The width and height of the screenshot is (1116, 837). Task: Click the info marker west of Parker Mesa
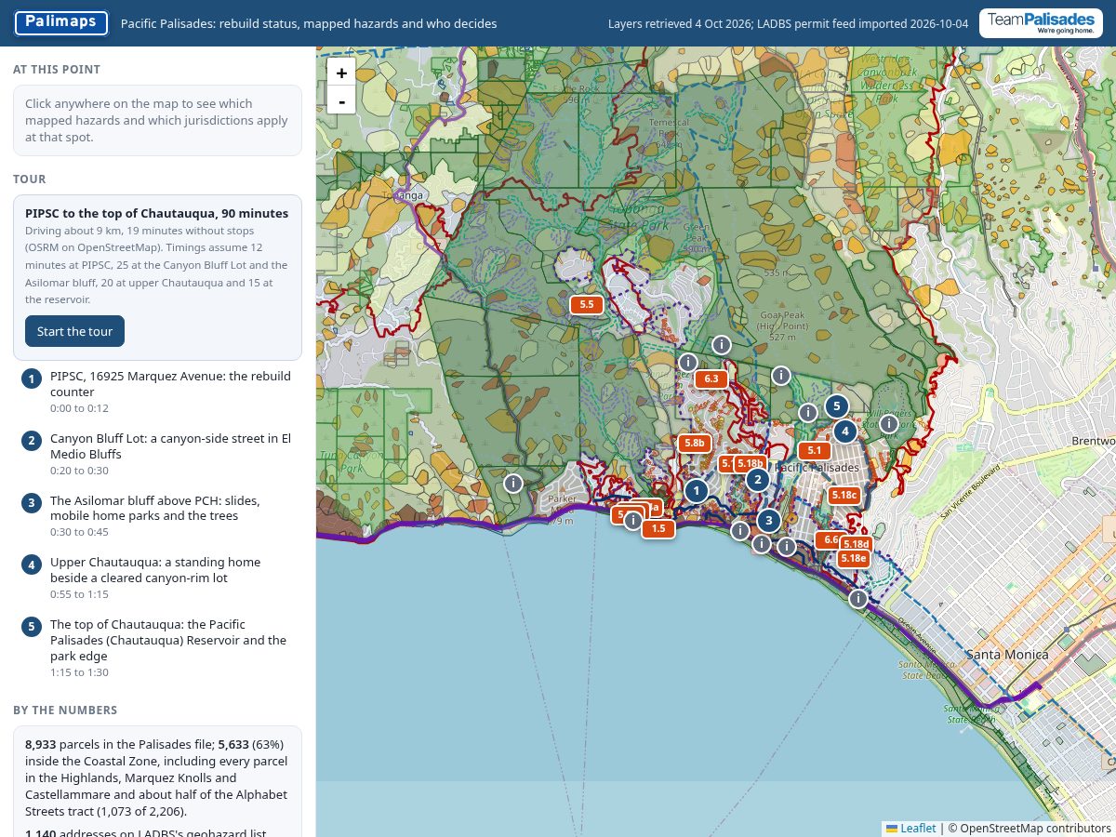pyautogui.click(x=512, y=483)
